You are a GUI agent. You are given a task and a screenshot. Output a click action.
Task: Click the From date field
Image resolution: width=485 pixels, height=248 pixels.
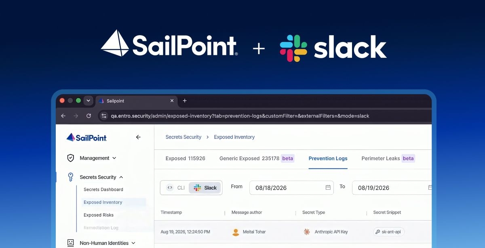[291, 188]
